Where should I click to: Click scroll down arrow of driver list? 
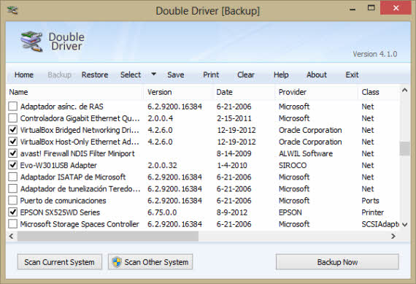404,225
